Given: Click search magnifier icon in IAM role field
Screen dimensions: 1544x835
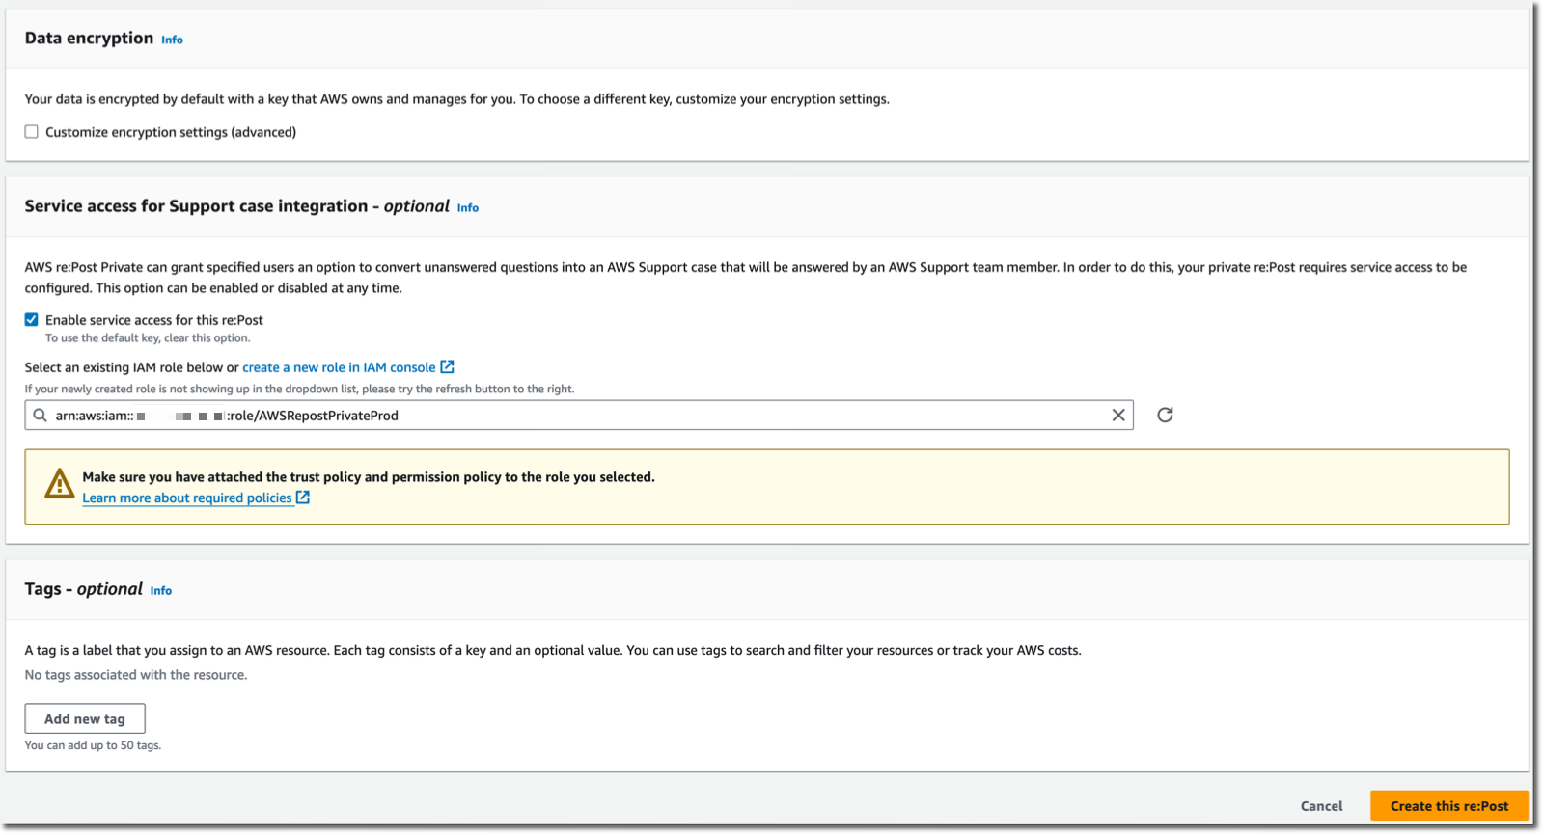Looking at the screenshot, I should coord(40,416).
